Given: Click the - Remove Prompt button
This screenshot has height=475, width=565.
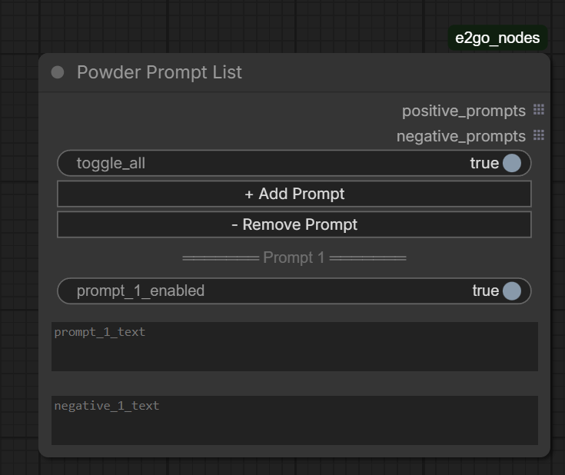Looking at the screenshot, I should coord(294,224).
